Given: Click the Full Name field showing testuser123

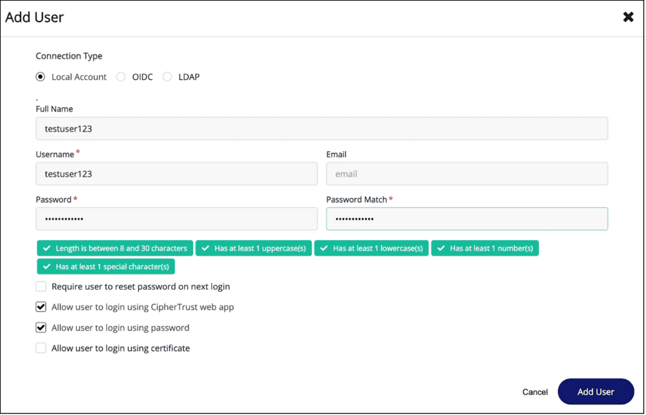Looking at the screenshot, I should pos(322,128).
